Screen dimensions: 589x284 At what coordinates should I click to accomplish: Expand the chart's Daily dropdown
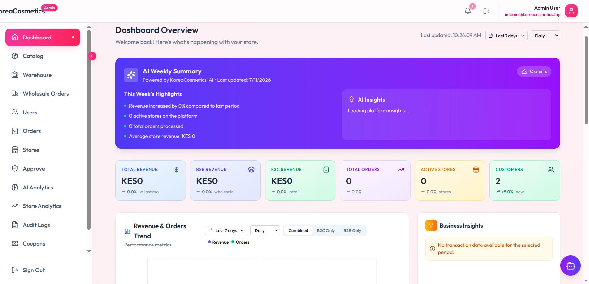coord(265,230)
